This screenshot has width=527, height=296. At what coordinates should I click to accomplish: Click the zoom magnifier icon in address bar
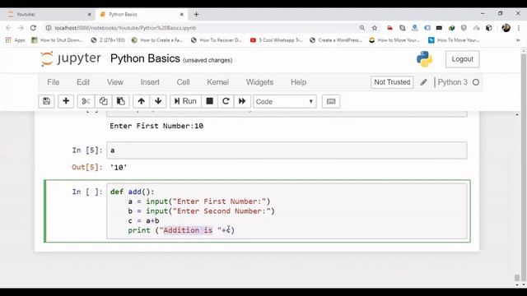click(x=362, y=28)
